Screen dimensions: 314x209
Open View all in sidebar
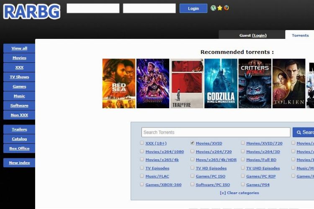click(x=19, y=48)
